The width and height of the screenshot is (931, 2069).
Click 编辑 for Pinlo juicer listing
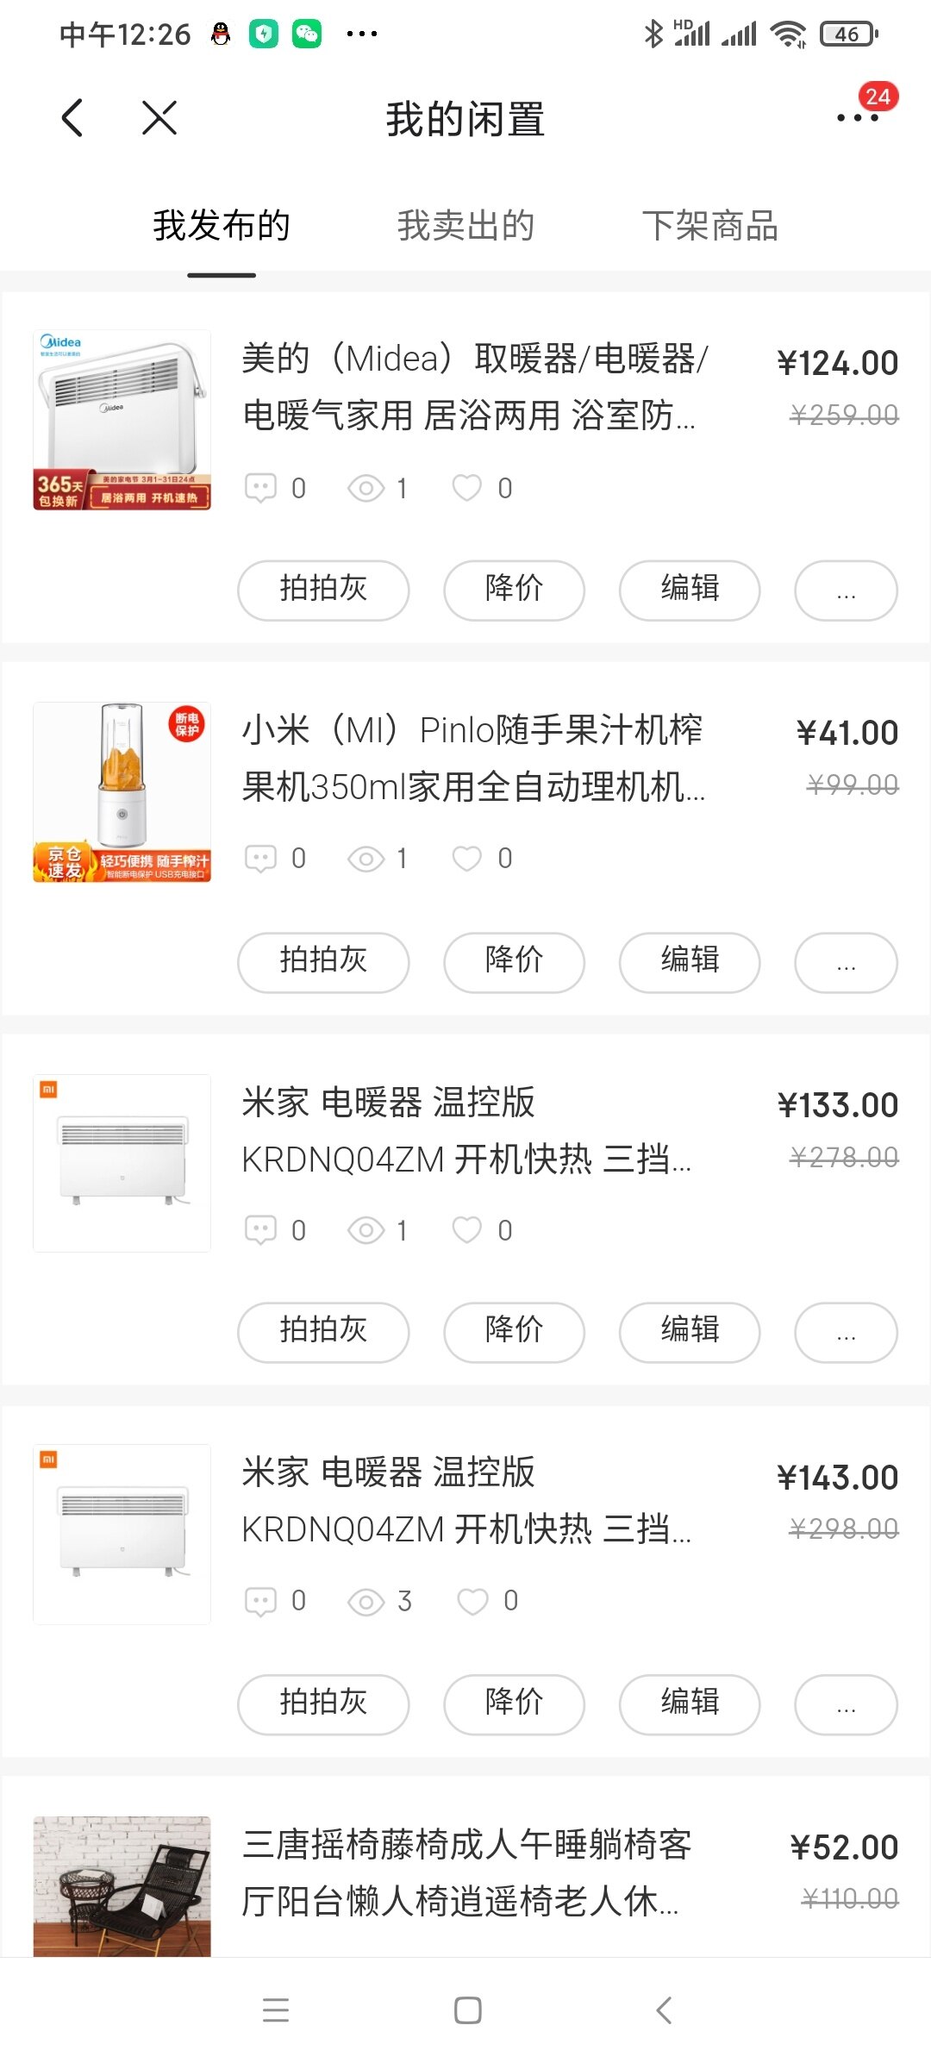(x=689, y=961)
